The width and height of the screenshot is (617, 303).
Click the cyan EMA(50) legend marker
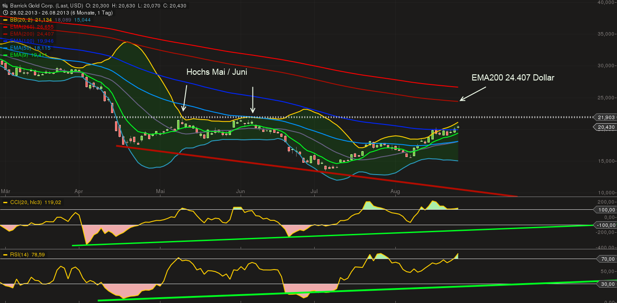click(x=6, y=48)
